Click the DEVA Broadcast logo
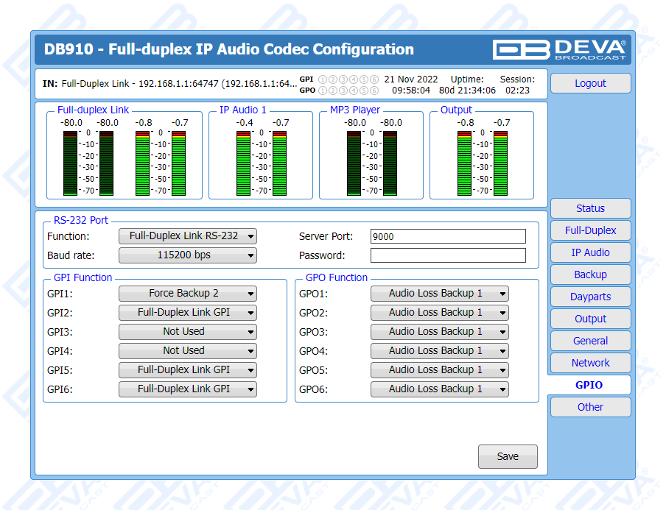 (560, 49)
